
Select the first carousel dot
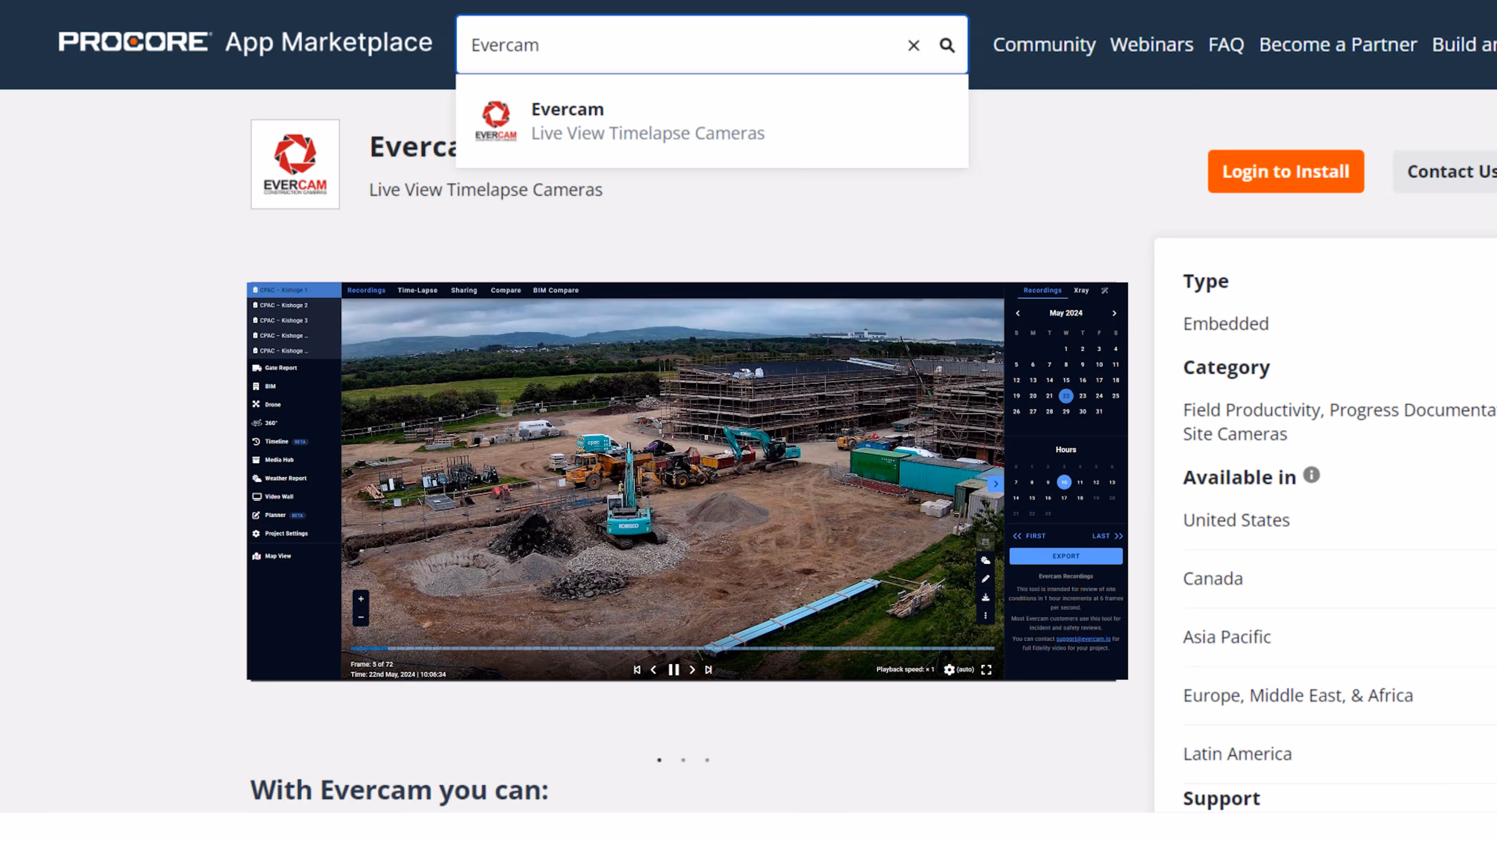659,760
